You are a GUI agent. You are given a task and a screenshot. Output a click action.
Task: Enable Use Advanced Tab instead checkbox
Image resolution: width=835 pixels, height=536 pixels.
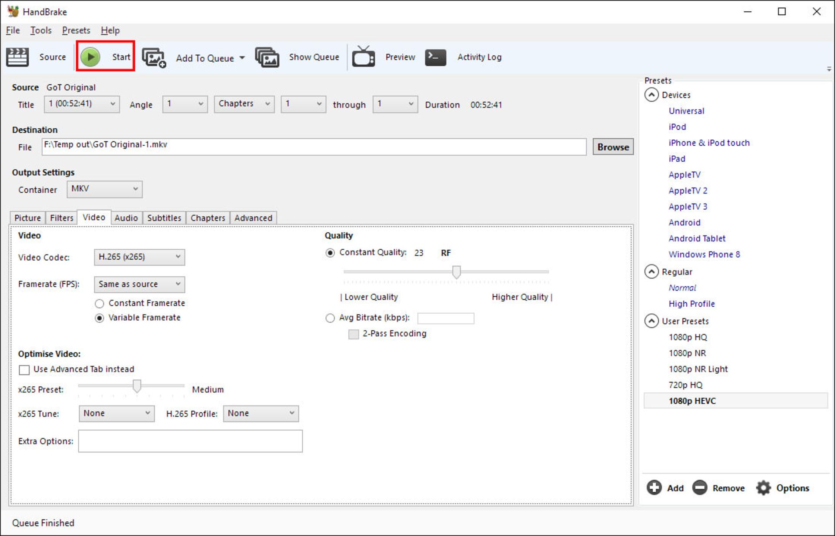coord(24,370)
